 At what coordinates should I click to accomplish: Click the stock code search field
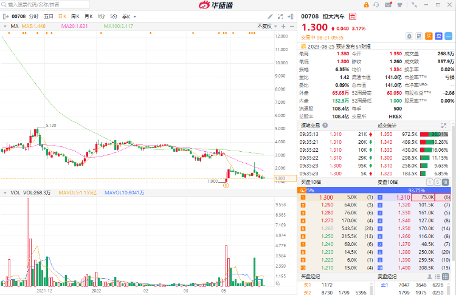45,5
